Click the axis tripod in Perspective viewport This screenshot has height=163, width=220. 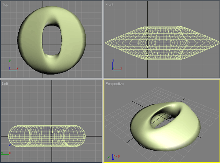pyautogui.click(x=111, y=156)
